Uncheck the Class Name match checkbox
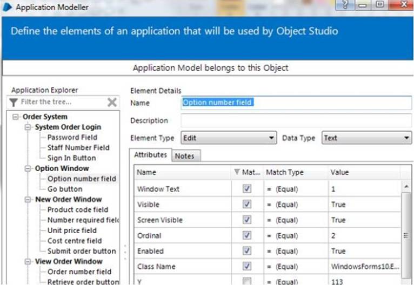This screenshot has height=285, width=414. [x=247, y=267]
